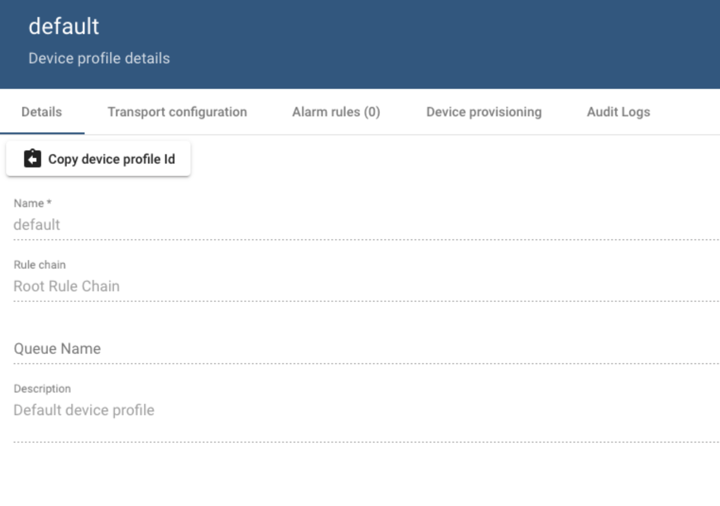The height and width of the screenshot is (506, 720).
Task: Click the Description label
Action: pos(43,388)
